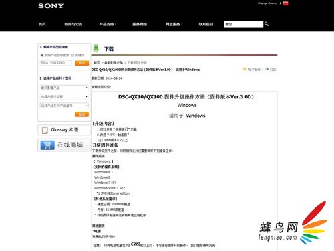Click the 选择产品系列 / 型号 sidebar heading
The image size is (334, 251).
[x=57, y=78]
